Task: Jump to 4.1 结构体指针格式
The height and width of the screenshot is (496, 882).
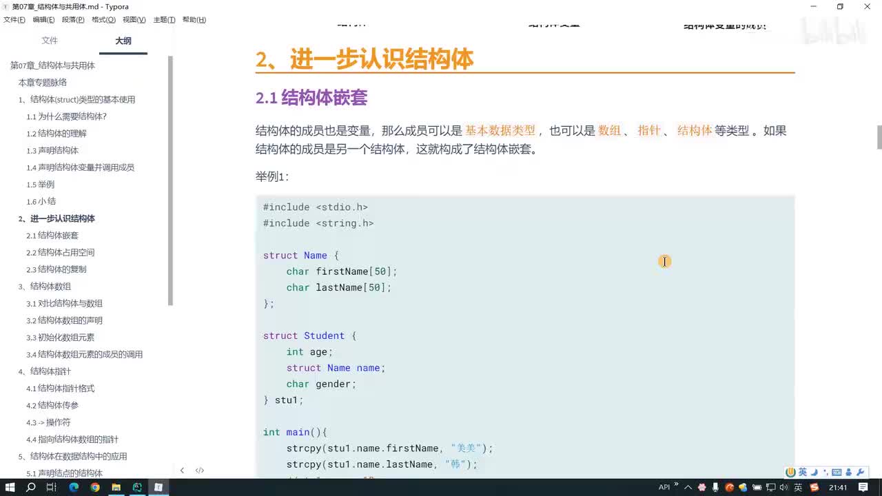Action: tap(61, 389)
